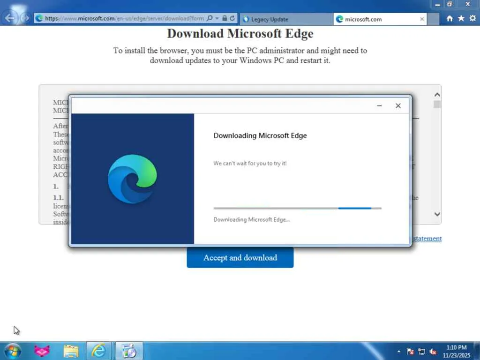Close the Edge installer dialog
The width and height of the screenshot is (480, 360).
pyautogui.click(x=398, y=105)
